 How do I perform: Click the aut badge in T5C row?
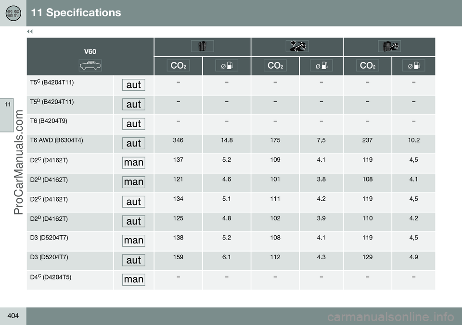click(134, 85)
